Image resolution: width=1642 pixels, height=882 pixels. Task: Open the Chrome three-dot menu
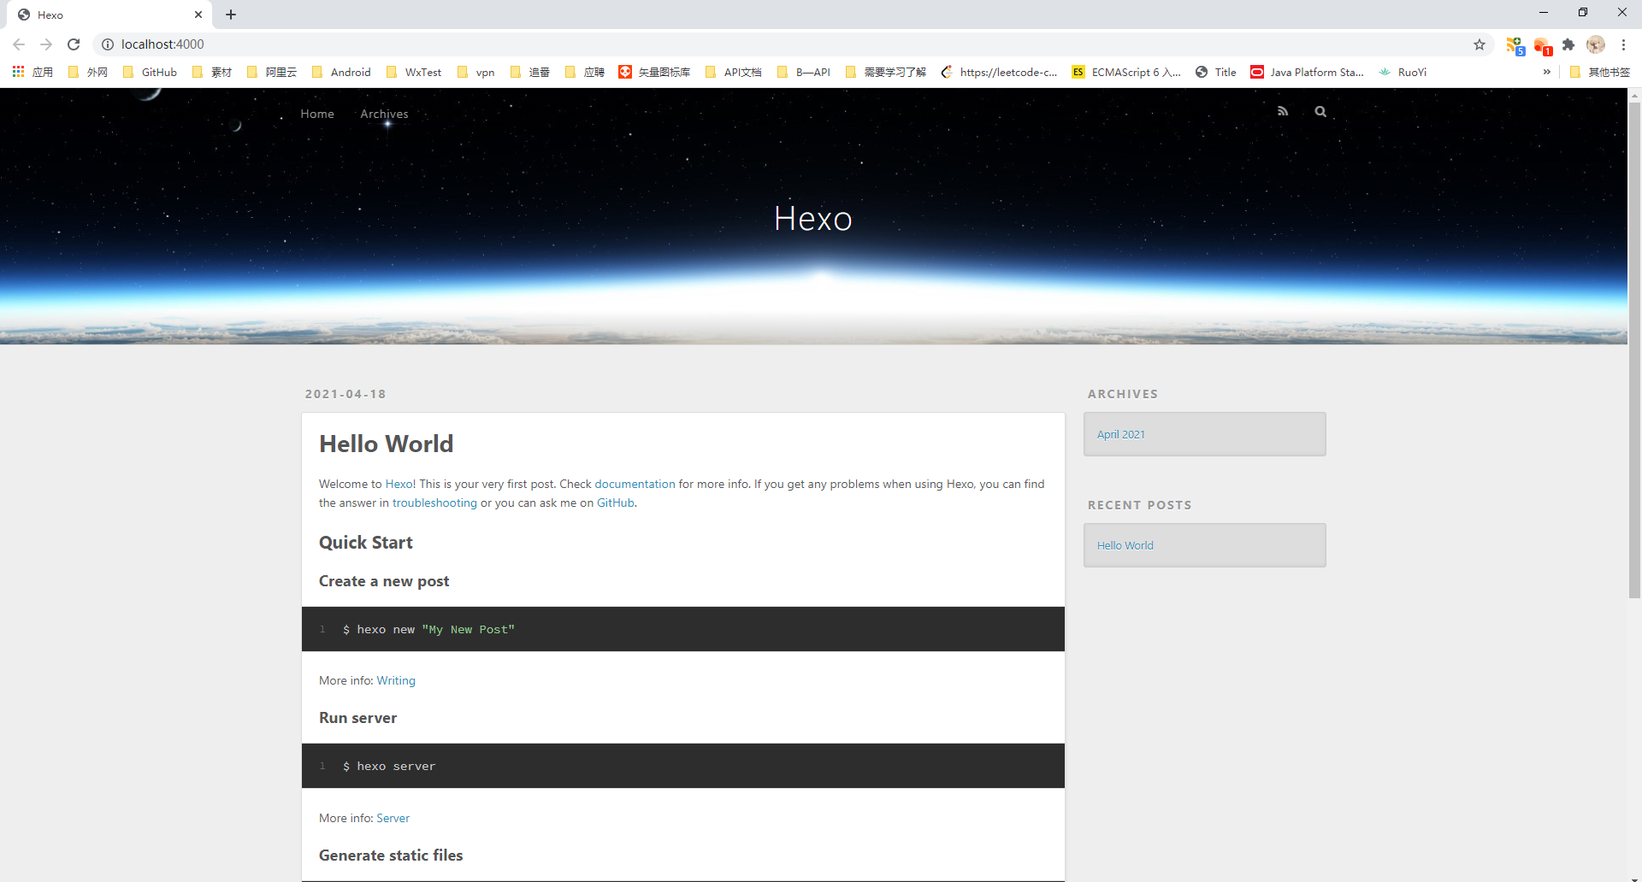pos(1623,44)
